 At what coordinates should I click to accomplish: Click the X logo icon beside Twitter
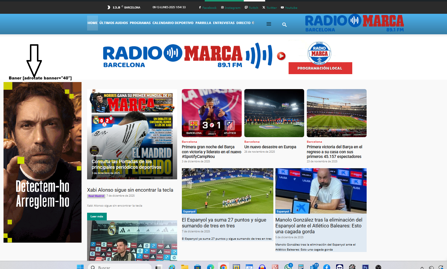coord(264,7)
